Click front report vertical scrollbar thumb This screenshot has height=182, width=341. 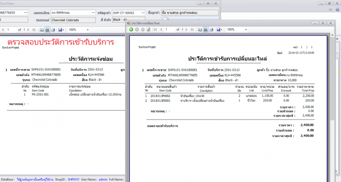[332, 78]
